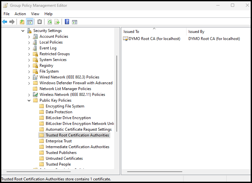Expand Wireless Network (IEEE 802.11) Policies
The height and width of the screenshot is (183, 252).
tap(29, 95)
